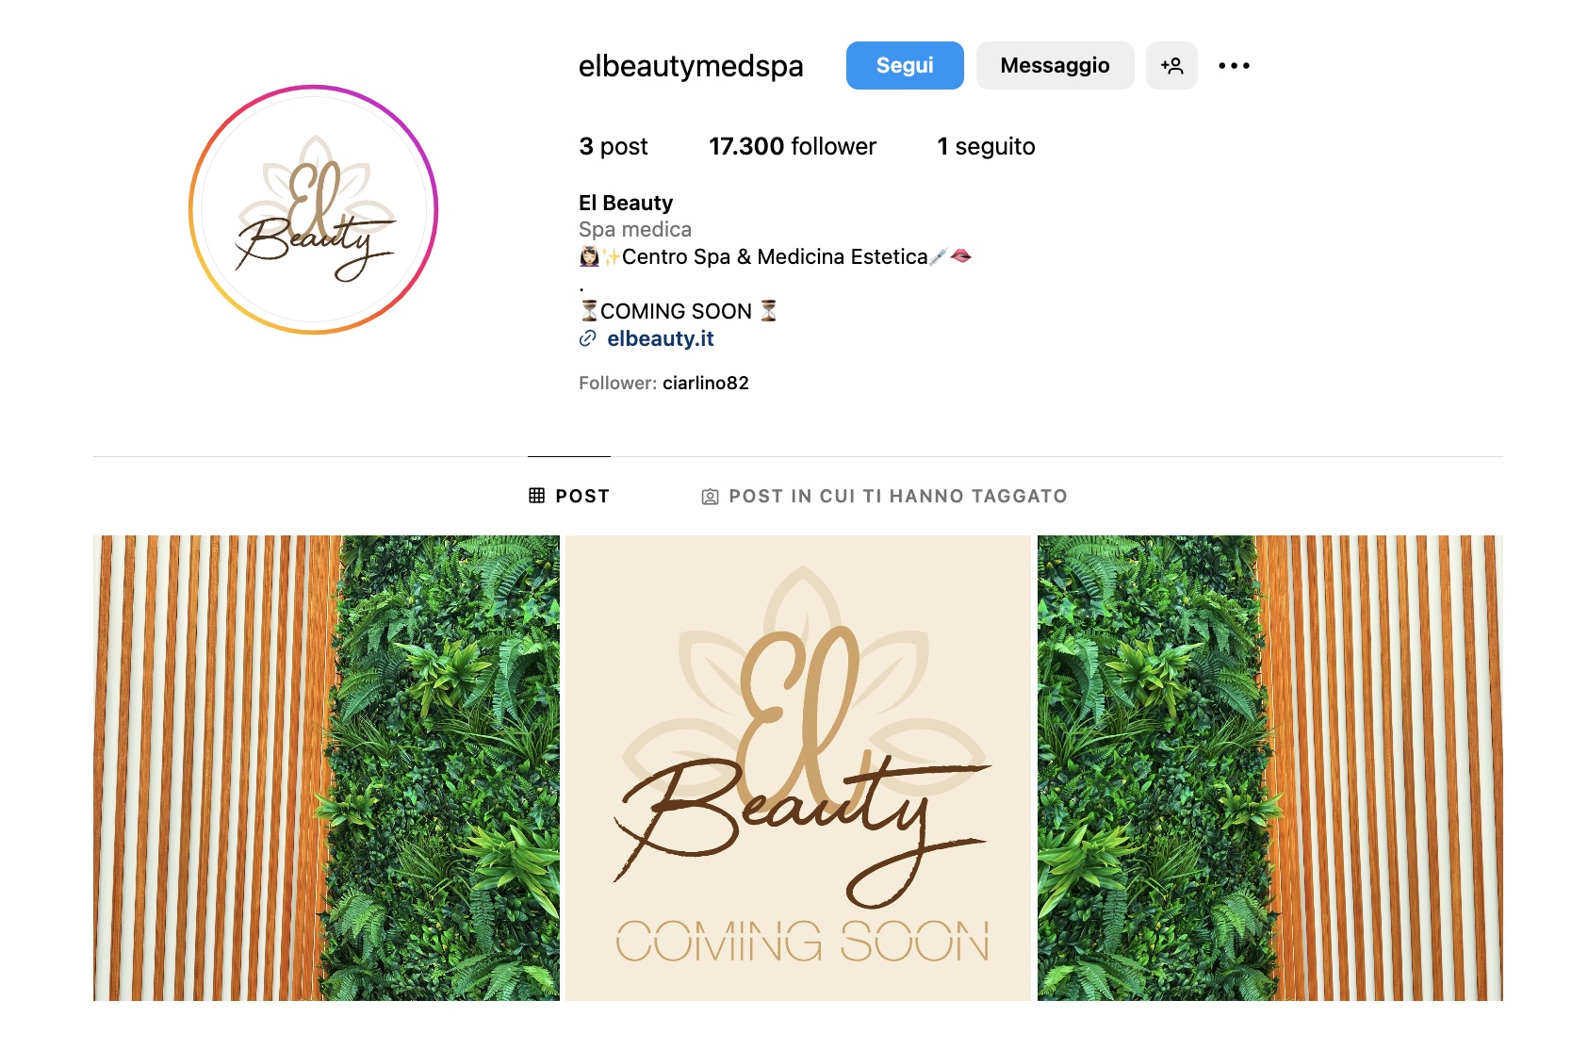Select the POST tab

tap(569, 496)
